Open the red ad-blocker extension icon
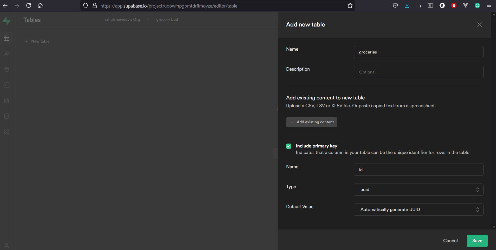Screen dimensions: 496x250 [x=454, y=6]
